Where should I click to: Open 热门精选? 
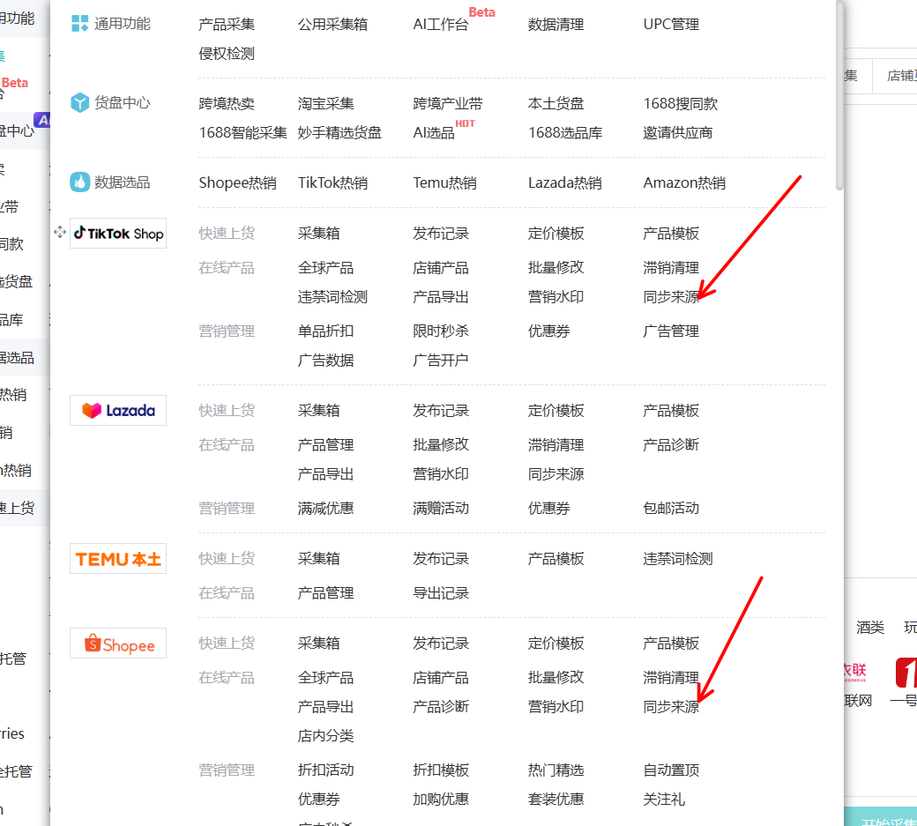[556, 770]
